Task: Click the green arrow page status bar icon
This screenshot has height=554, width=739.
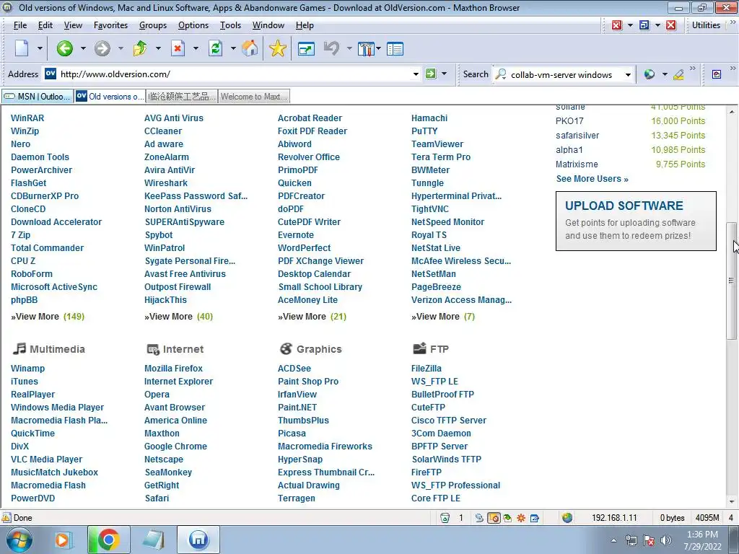Action: (507, 518)
